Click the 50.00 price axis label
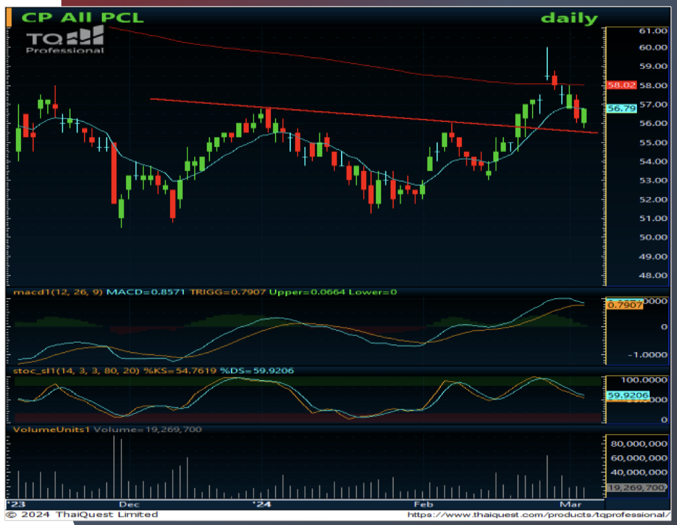 (653, 238)
